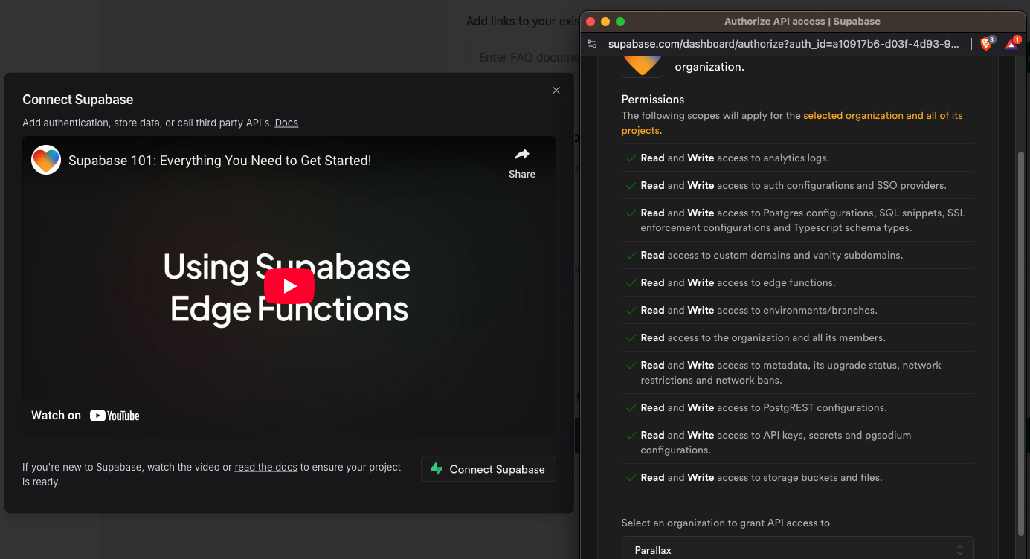Viewport: 1030px width, 559px height.
Task: Open the extension with the red notification badge
Action: click(1011, 43)
